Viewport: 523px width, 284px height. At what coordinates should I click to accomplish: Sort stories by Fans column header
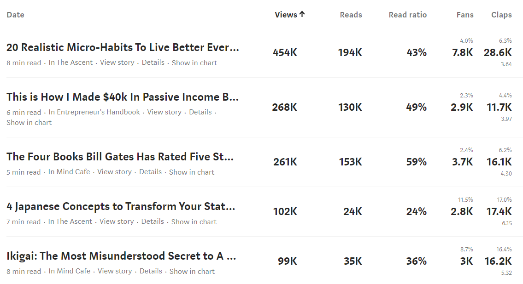[x=465, y=15]
